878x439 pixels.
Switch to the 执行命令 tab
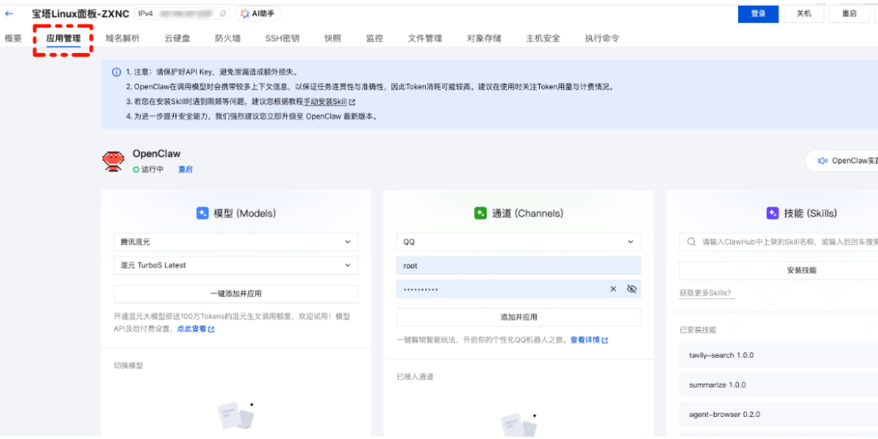tap(602, 39)
